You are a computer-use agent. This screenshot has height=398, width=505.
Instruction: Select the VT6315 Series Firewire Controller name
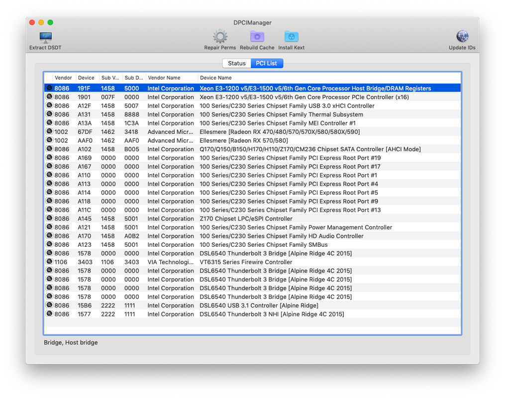246,262
